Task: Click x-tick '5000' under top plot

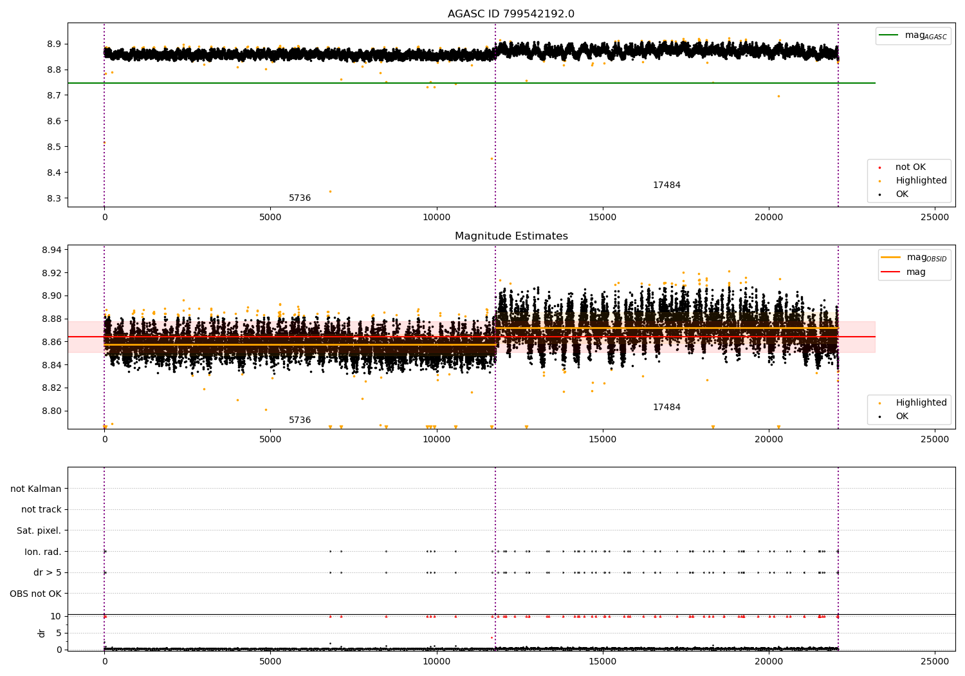Action: pyautogui.click(x=270, y=218)
